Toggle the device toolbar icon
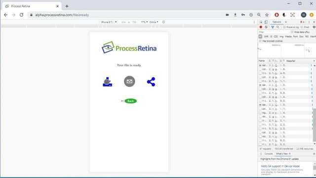 point(266,22)
